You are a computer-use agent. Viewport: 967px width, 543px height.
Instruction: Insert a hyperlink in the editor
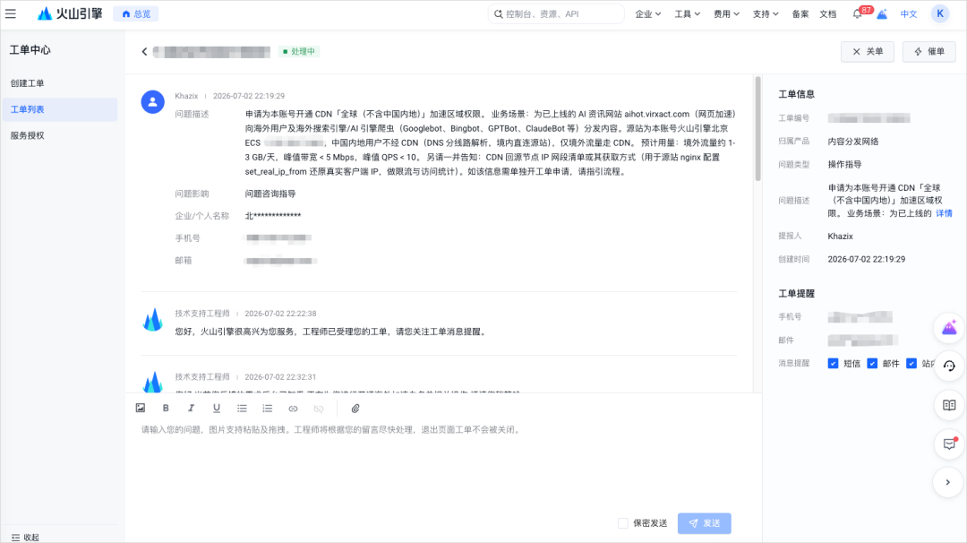pyautogui.click(x=293, y=409)
